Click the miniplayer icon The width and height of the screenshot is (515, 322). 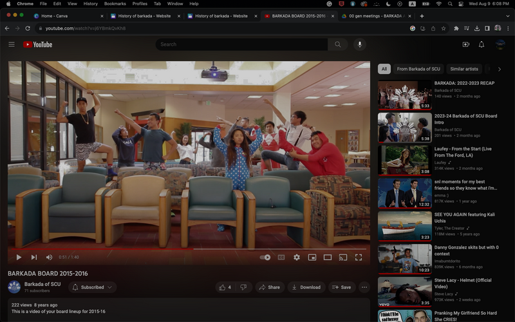tap(312, 257)
